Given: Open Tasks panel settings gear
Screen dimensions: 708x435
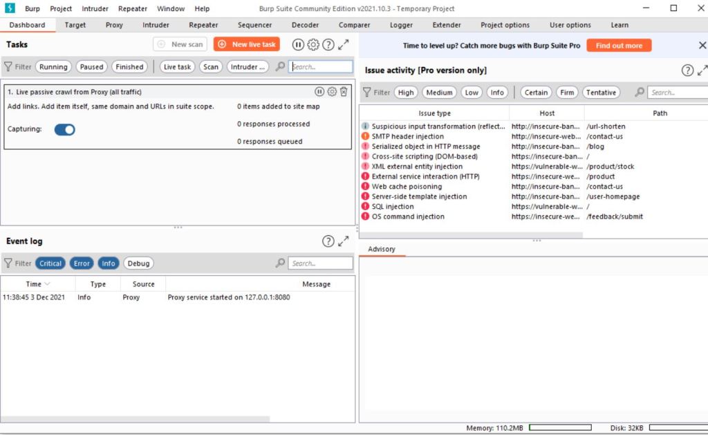Looking at the screenshot, I should point(313,44).
